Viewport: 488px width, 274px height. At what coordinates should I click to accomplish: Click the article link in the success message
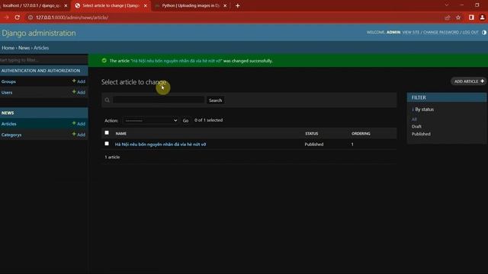pyautogui.click(x=176, y=61)
